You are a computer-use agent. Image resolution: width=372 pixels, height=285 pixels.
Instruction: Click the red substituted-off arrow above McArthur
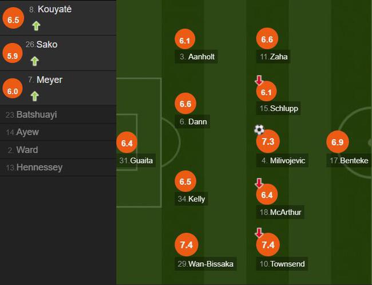[x=259, y=183]
